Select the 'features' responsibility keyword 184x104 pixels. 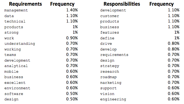[110, 33]
